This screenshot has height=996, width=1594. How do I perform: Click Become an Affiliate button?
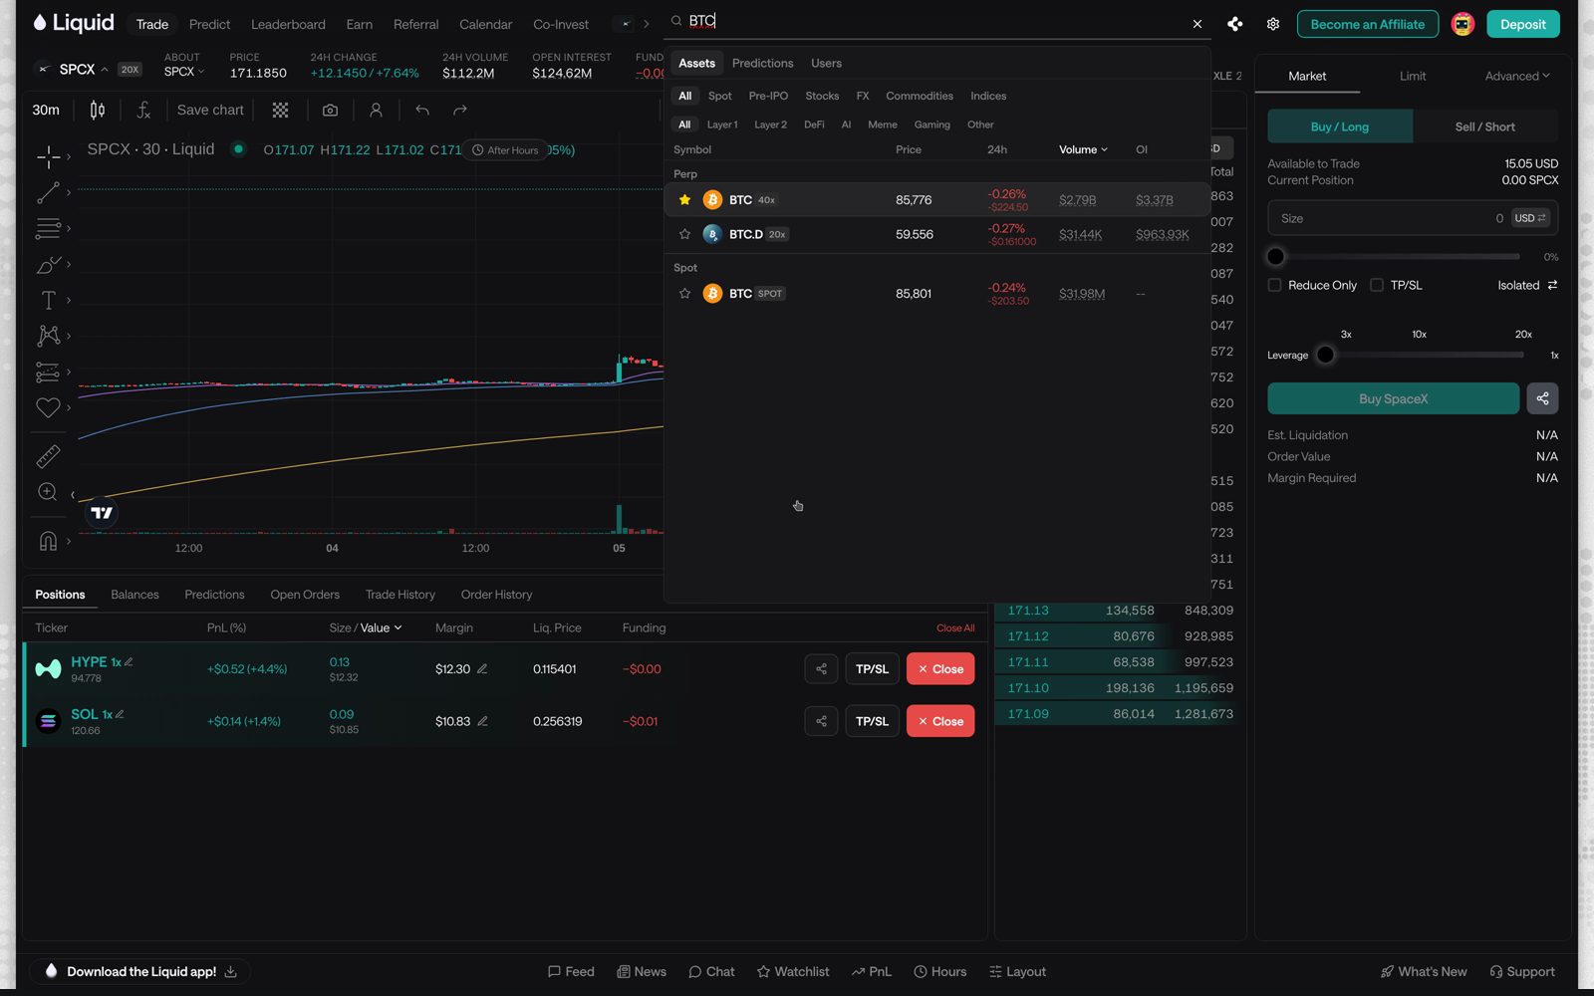1367,24
